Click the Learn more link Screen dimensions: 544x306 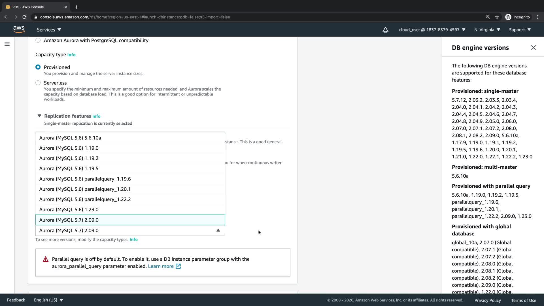coord(161,266)
